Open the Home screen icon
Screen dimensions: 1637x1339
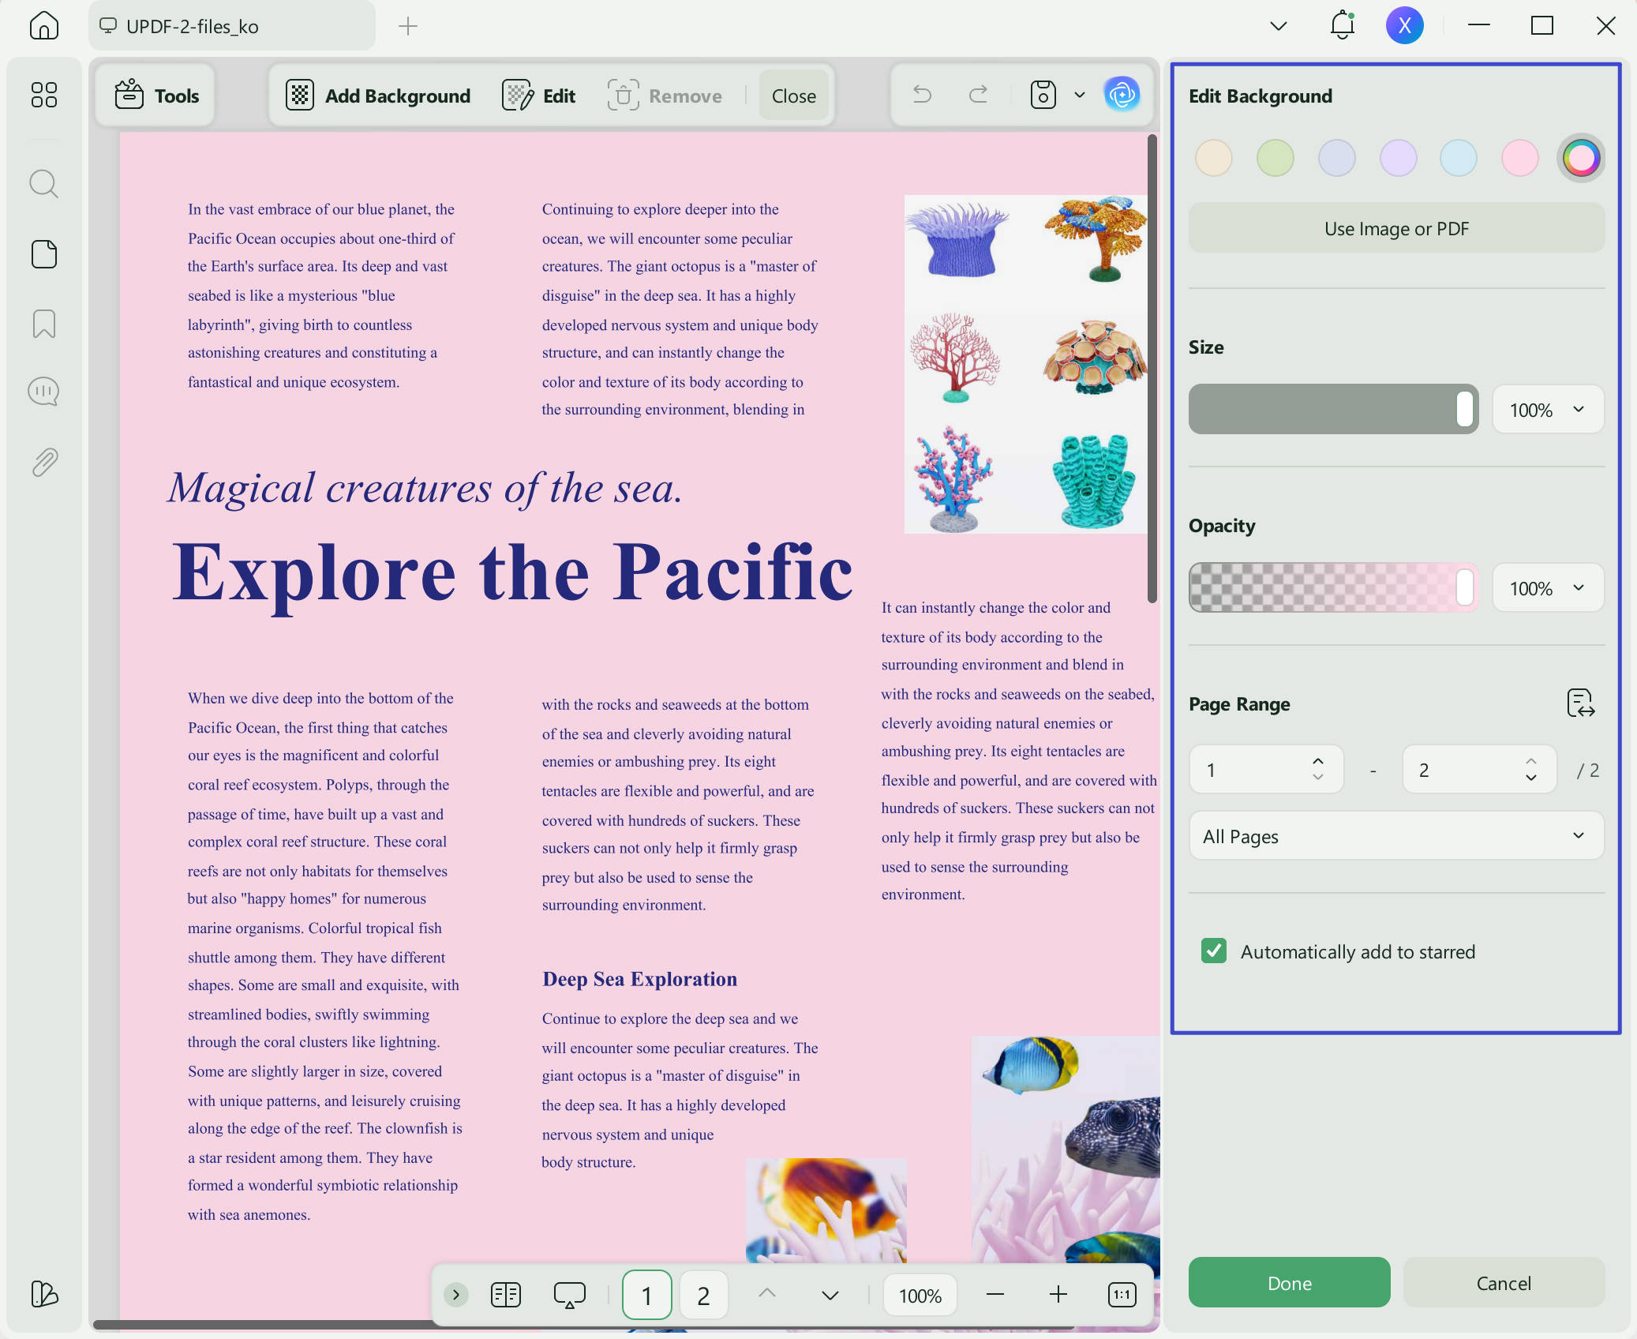pyautogui.click(x=44, y=26)
